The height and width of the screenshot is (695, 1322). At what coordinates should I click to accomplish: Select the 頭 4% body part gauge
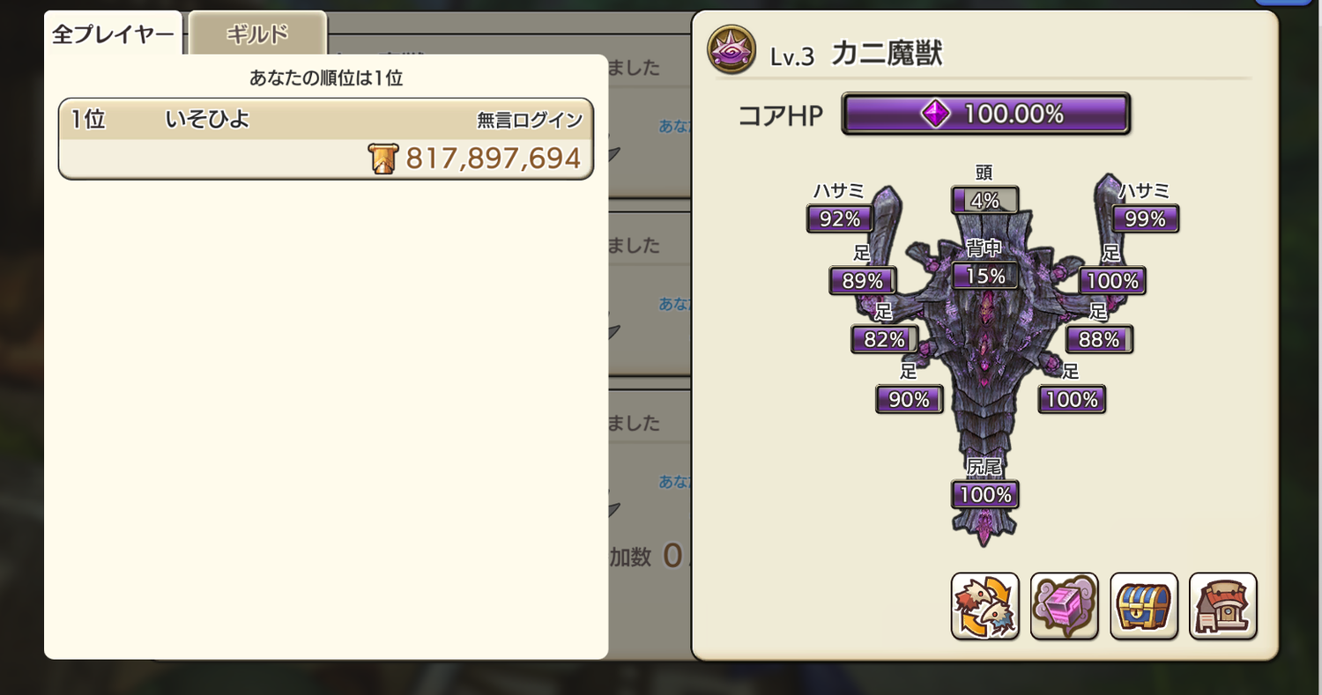pos(984,200)
